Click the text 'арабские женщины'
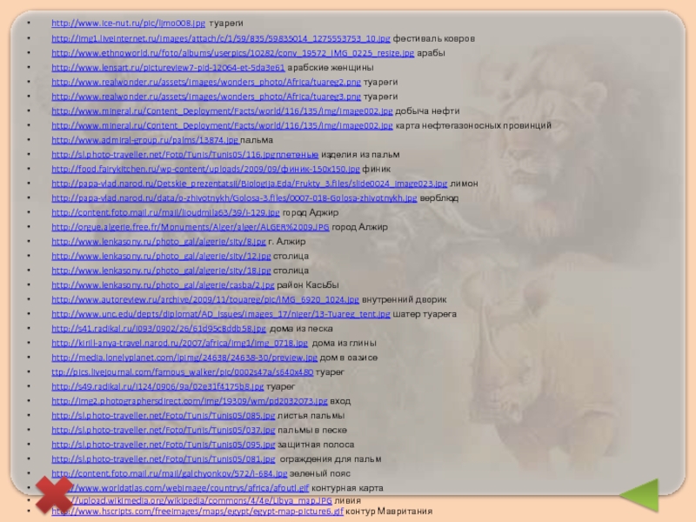 [x=331, y=68]
